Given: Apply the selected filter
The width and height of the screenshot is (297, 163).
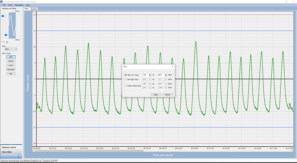Looking at the screenshot, I should click(156, 95).
